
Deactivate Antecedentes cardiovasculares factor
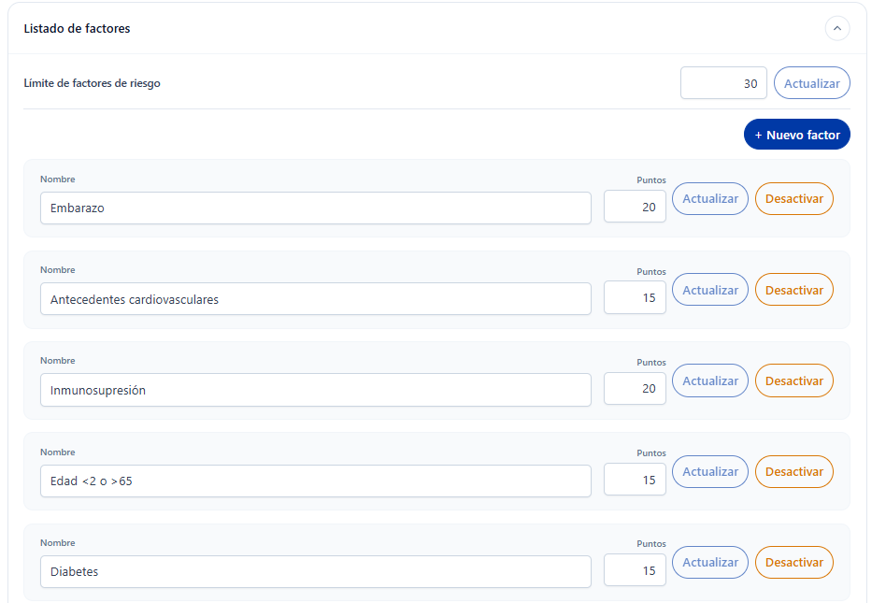[793, 290]
